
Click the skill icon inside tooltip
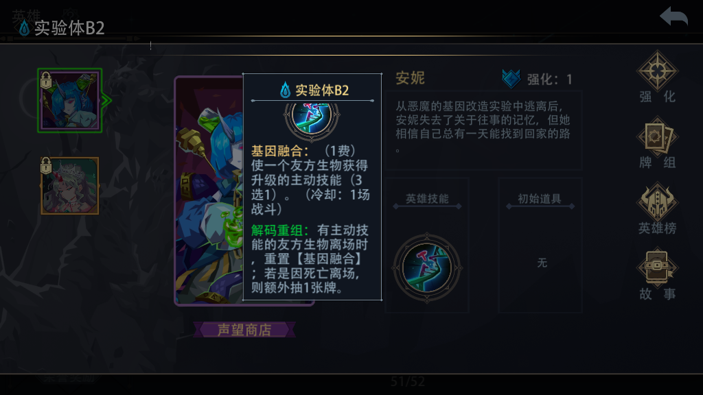[312, 117]
